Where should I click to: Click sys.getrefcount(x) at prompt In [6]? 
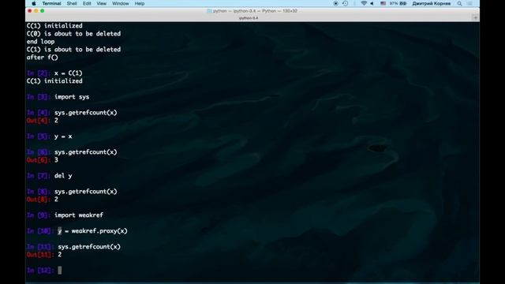(86, 152)
